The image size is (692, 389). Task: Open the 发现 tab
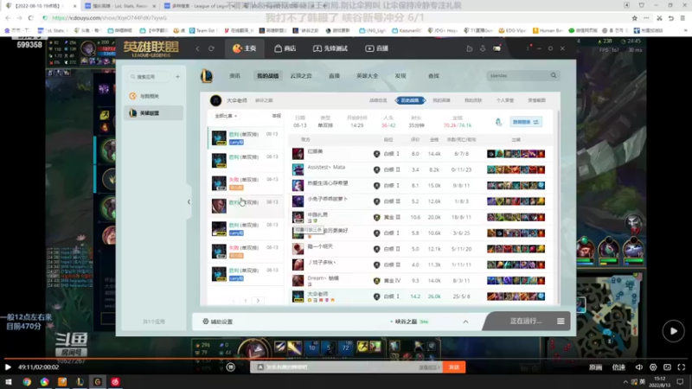point(400,76)
